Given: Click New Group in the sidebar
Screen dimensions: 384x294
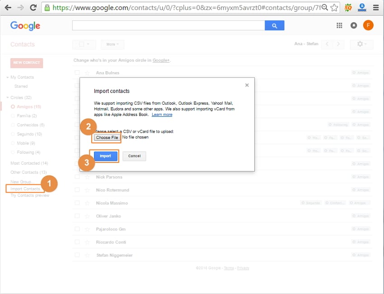Looking at the screenshot, I should 21,182.
